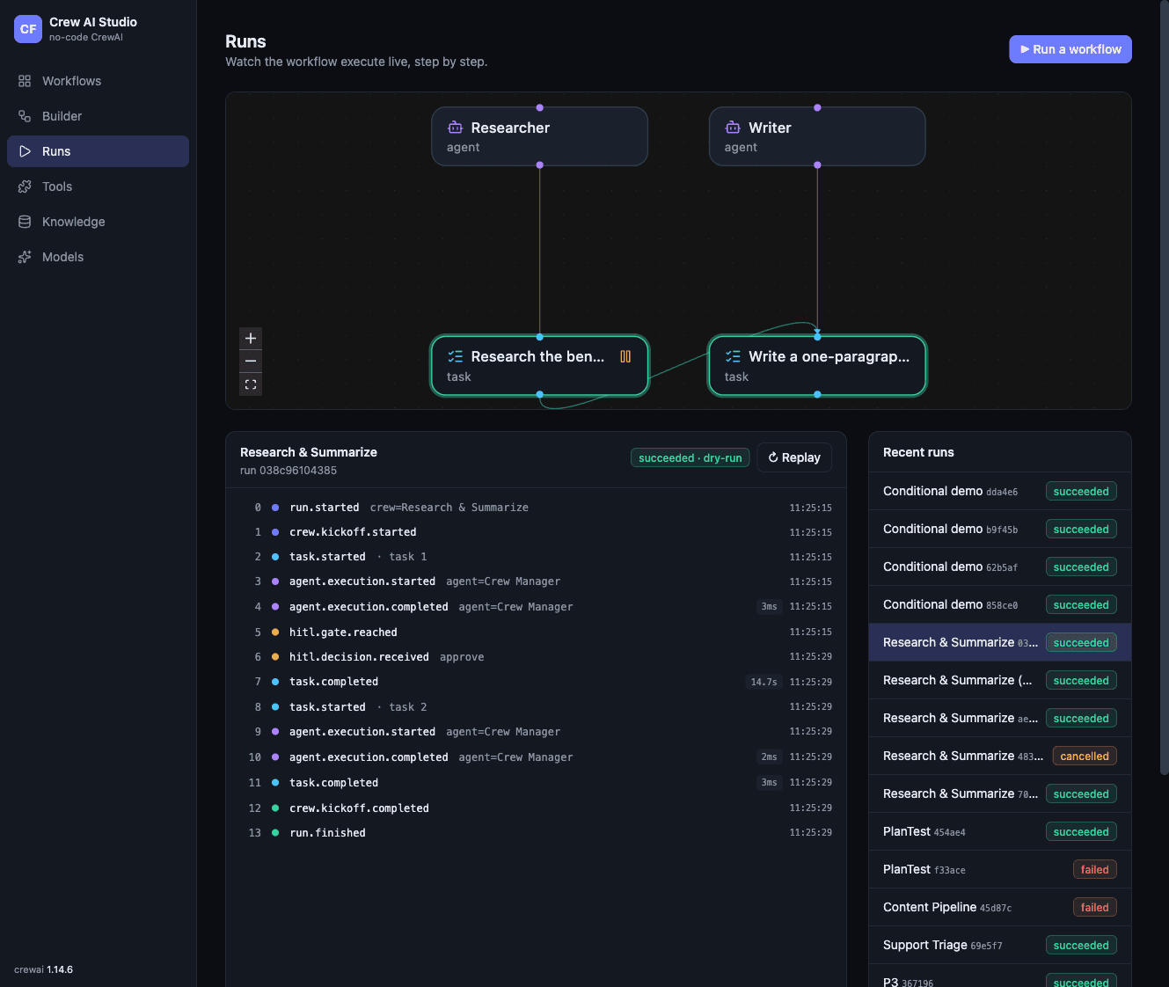Open Conditional demo run 858ce0
The image size is (1169, 987).
click(x=999, y=604)
